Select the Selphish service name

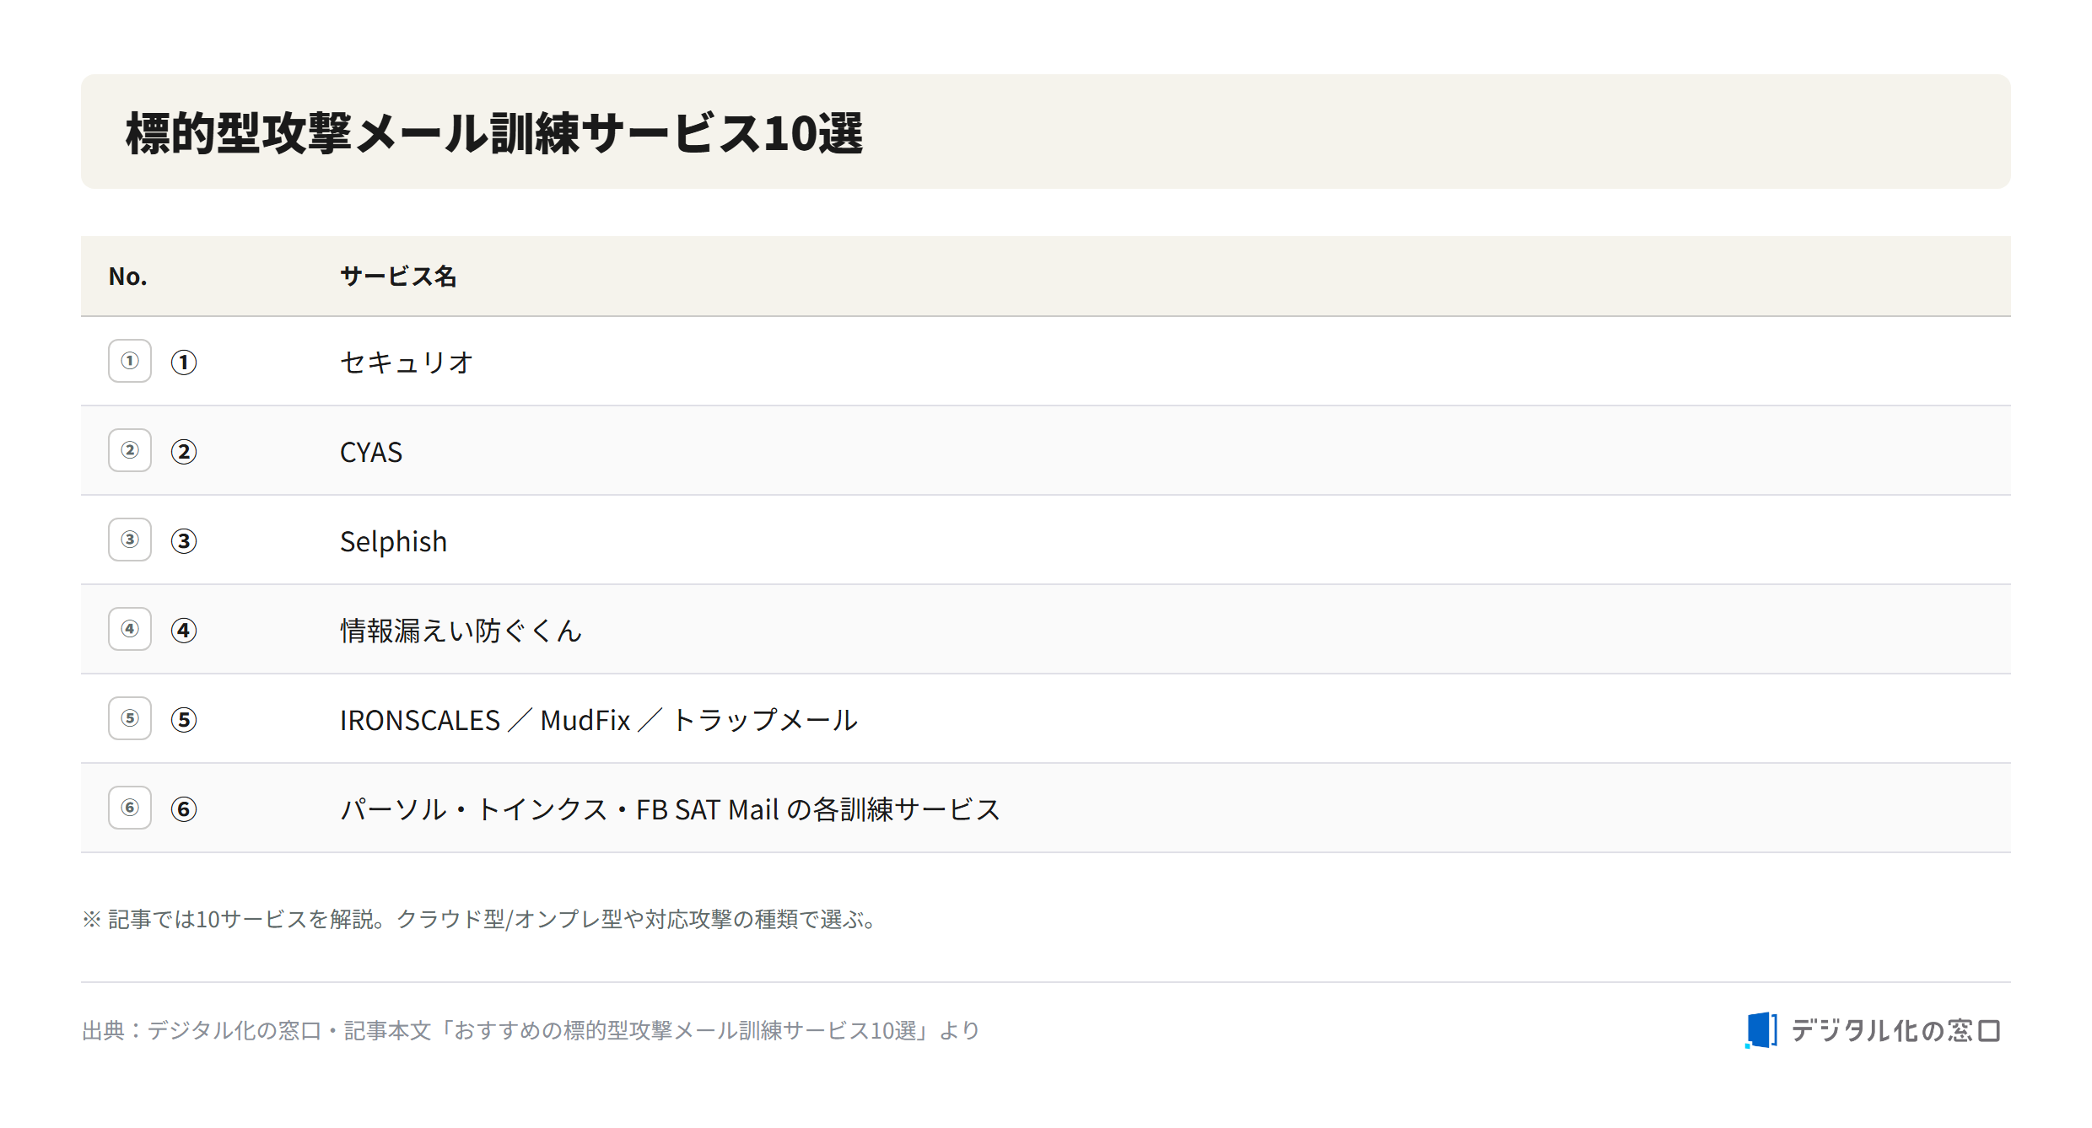pyautogui.click(x=393, y=541)
